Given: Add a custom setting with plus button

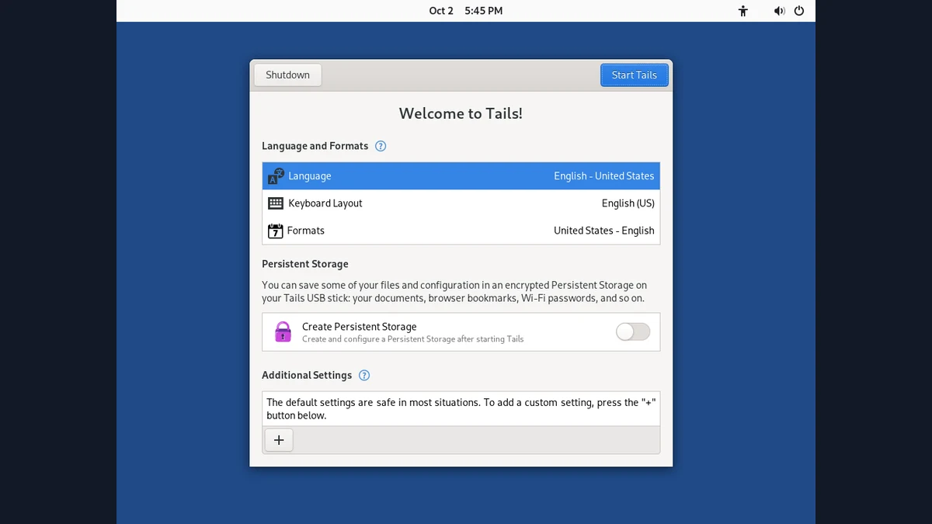Looking at the screenshot, I should pos(279,440).
